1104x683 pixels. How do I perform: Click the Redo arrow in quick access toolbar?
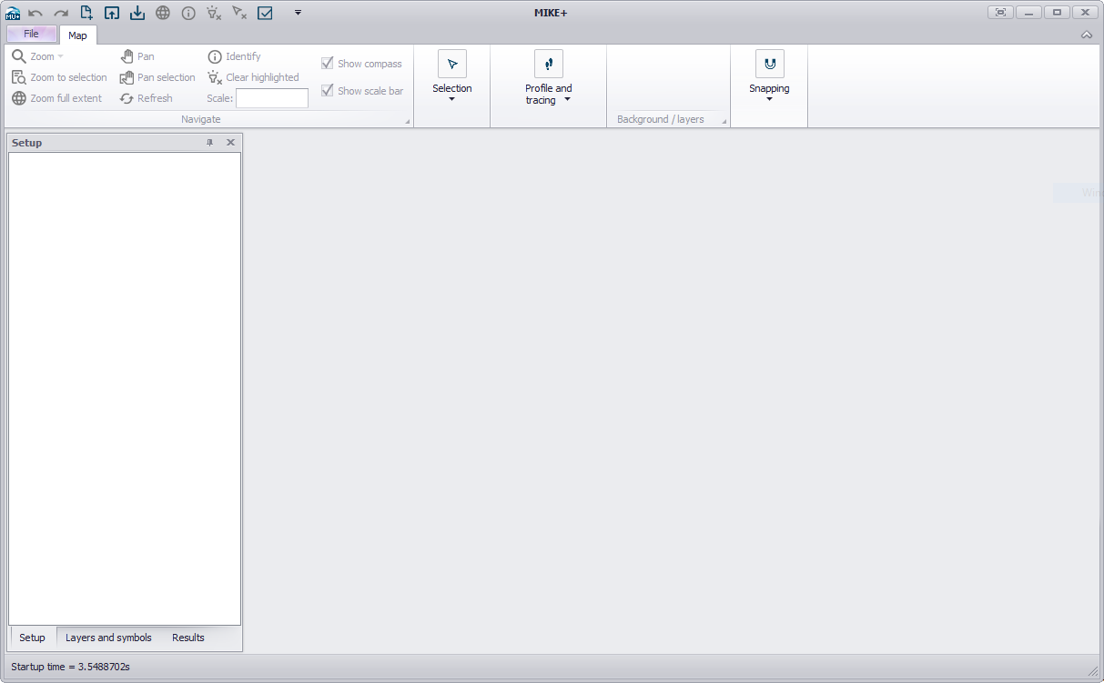tap(61, 13)
